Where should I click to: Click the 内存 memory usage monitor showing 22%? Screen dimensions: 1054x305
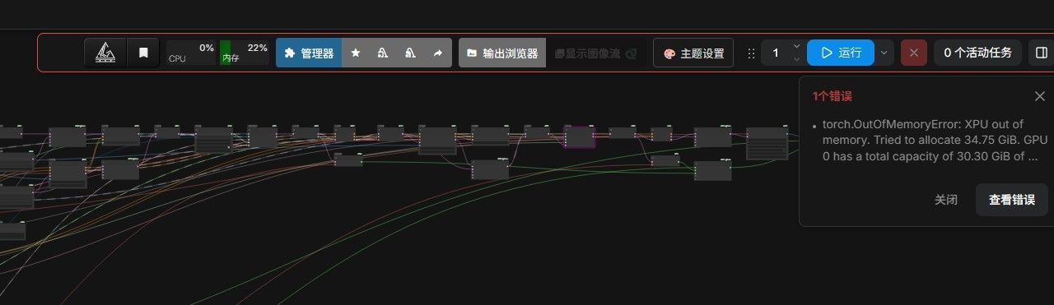tap(245, 53)
